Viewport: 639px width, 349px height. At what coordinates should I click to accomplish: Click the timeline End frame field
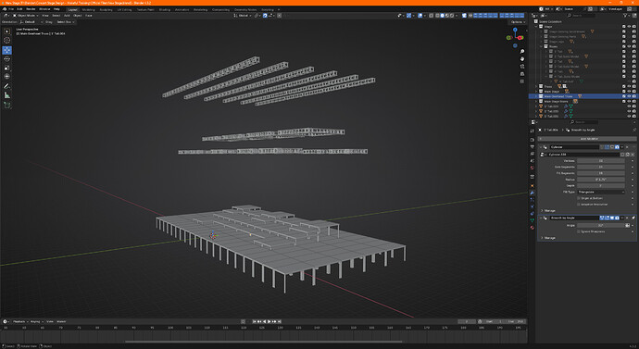(516, 322)
